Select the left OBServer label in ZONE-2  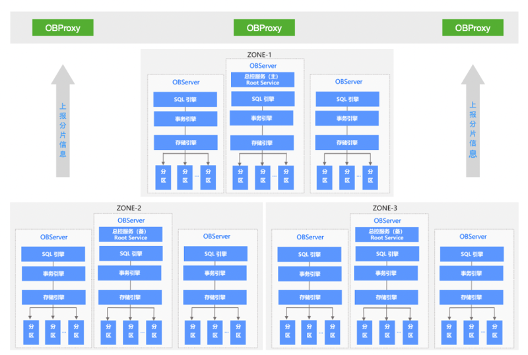(x=54, y=237)
